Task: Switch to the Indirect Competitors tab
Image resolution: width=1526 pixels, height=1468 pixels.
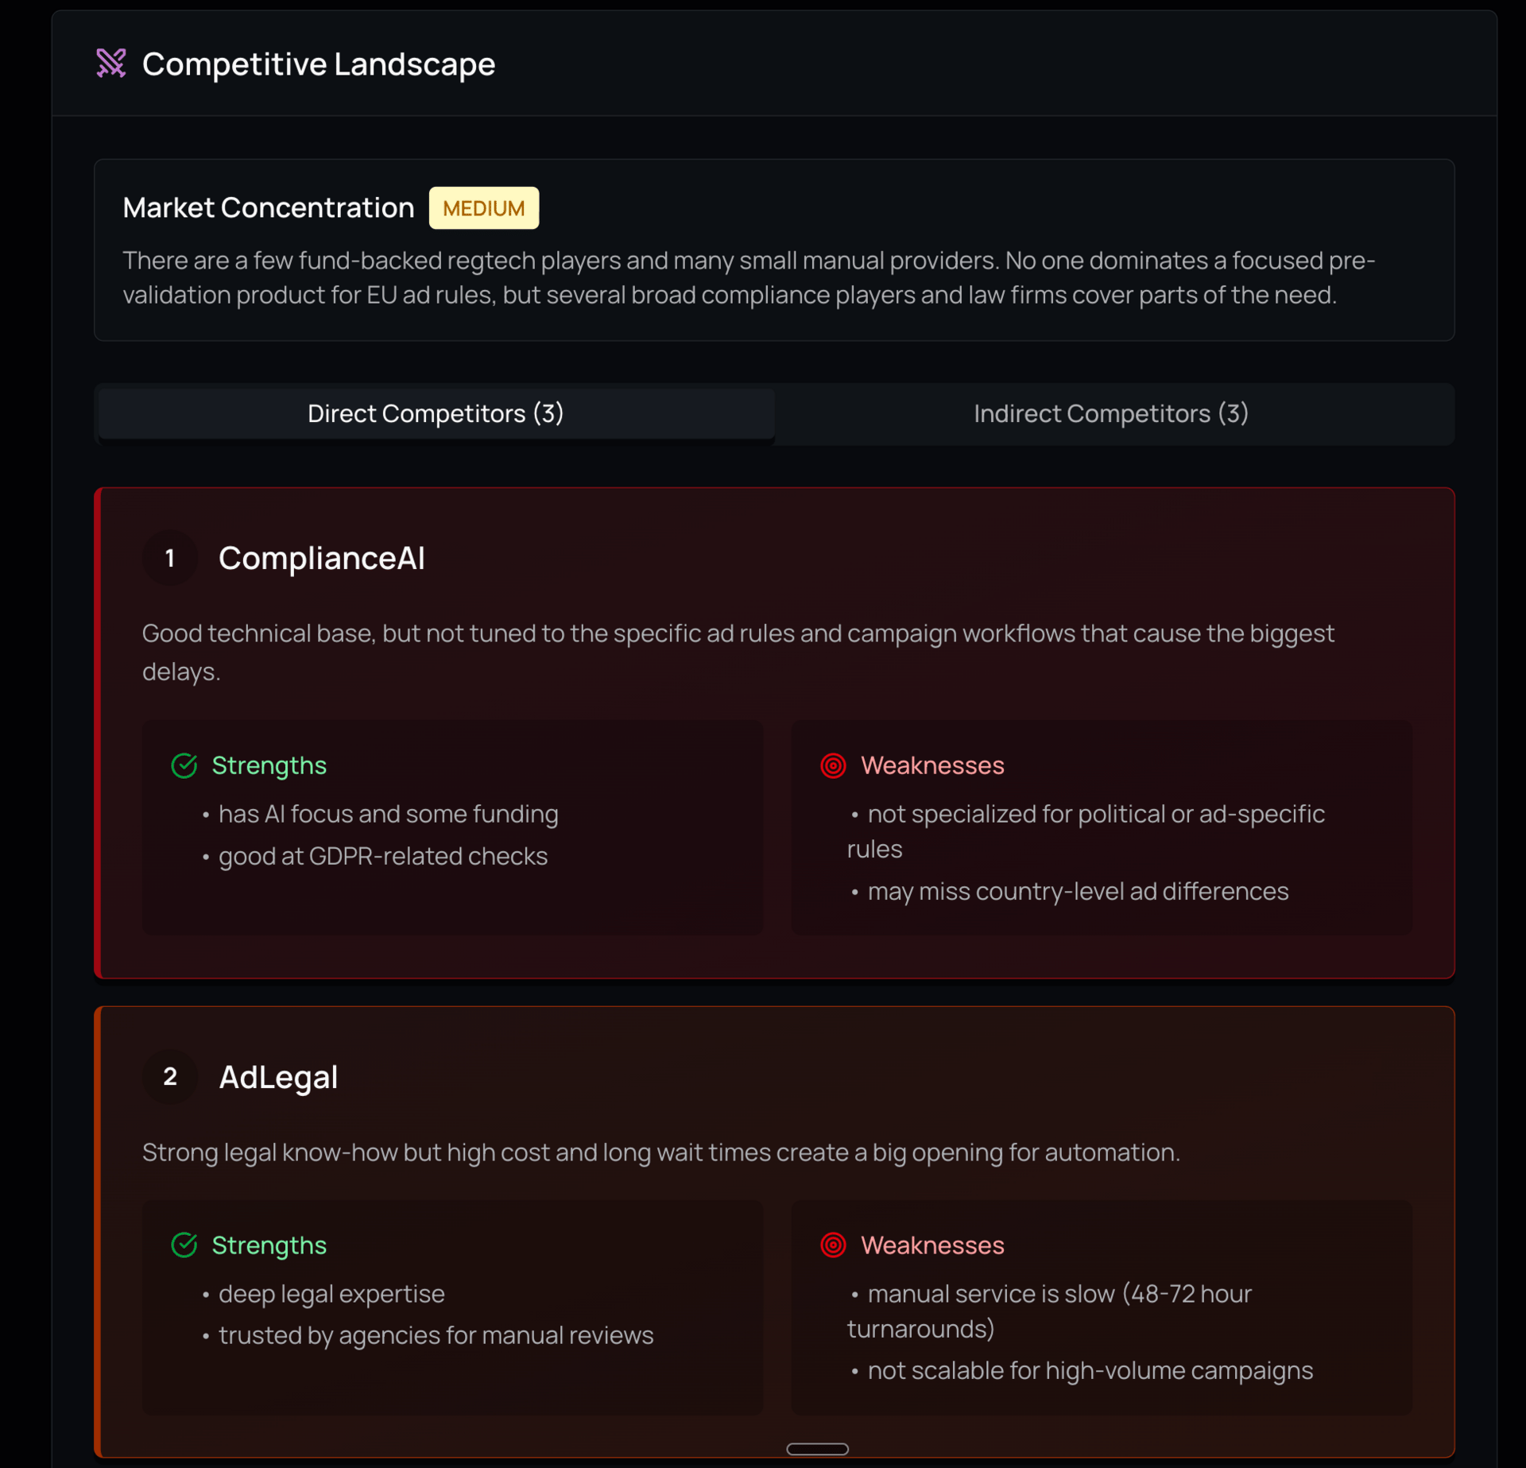Action: (1110, 413)
